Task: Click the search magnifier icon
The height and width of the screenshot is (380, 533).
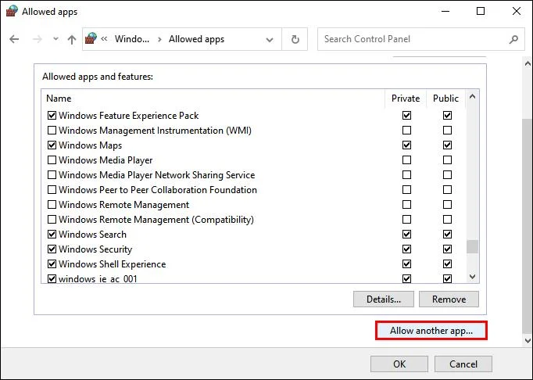Action: point(513,39)
